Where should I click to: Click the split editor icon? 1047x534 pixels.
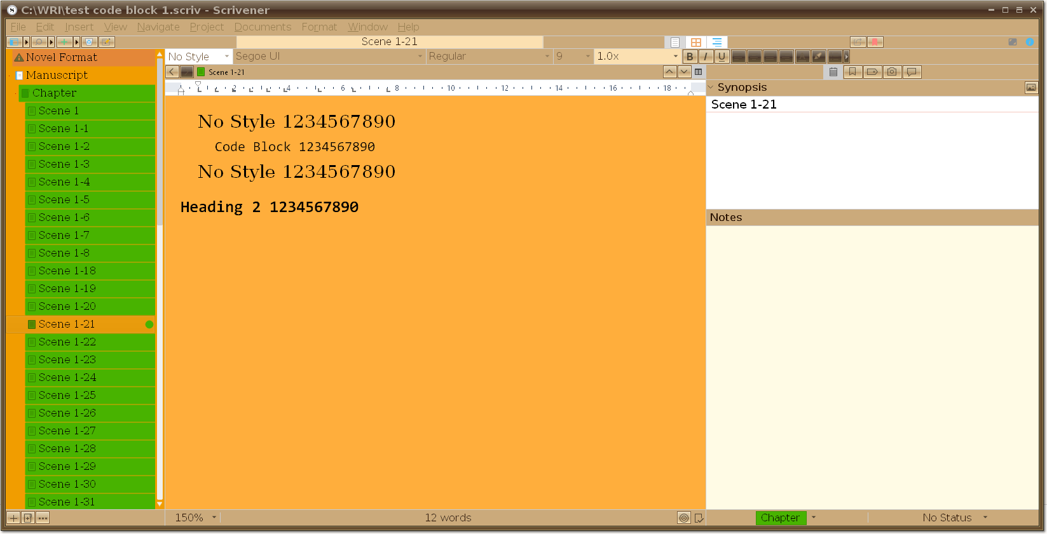(698, 72)
